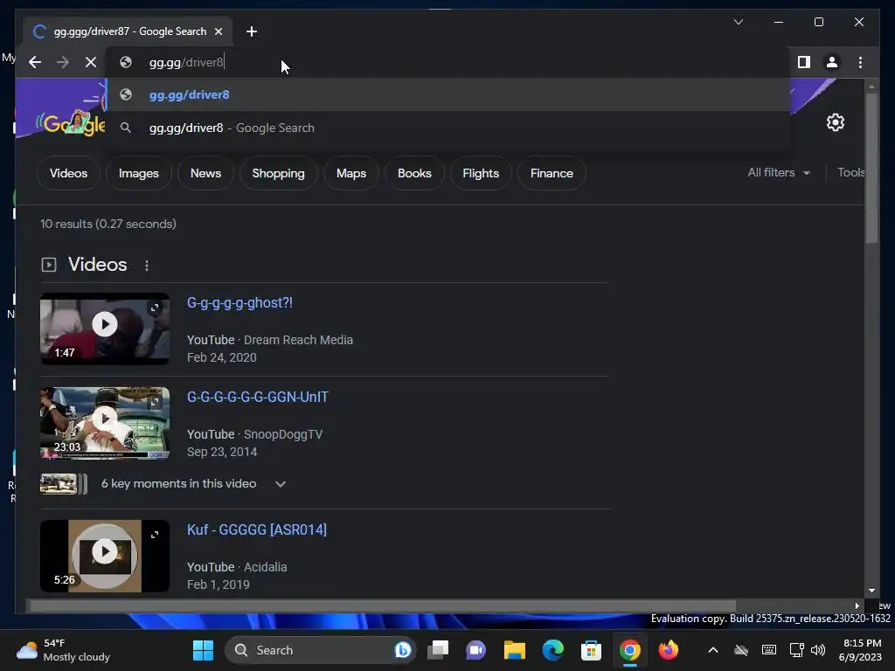Viewport: 895px width, 671px height.
Task: Open Bing Chat icon in taskbar search
Action: pos(402,650)
